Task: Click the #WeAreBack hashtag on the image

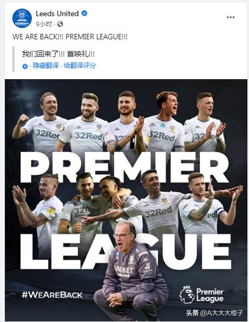Action: click(x=52, y=295)
